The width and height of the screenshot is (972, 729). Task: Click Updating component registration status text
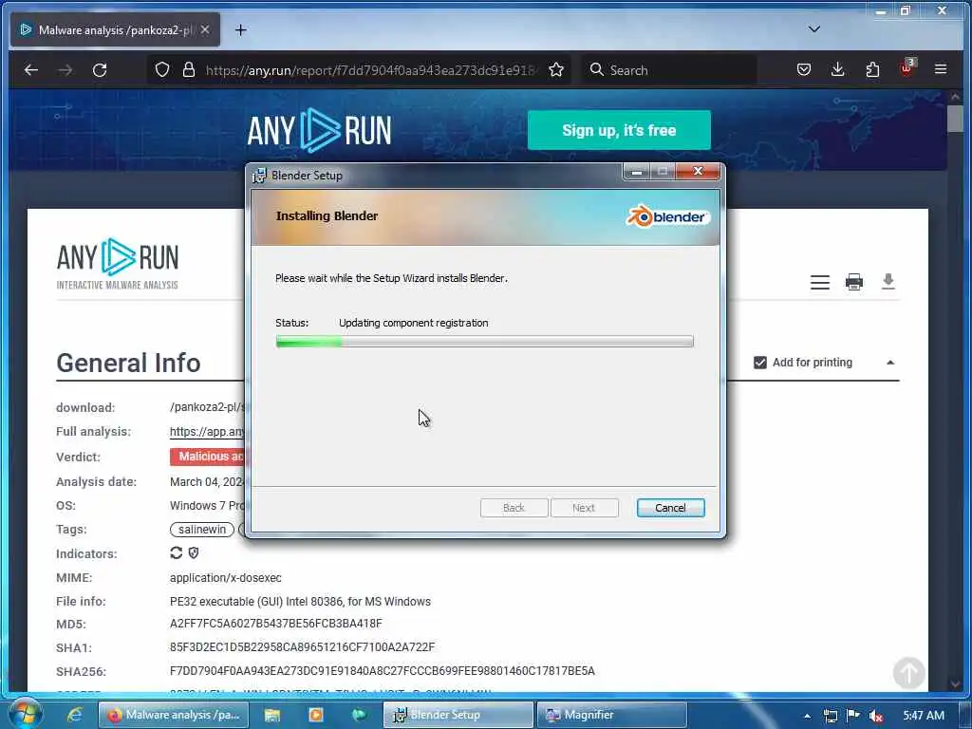[x=414, y=323]
